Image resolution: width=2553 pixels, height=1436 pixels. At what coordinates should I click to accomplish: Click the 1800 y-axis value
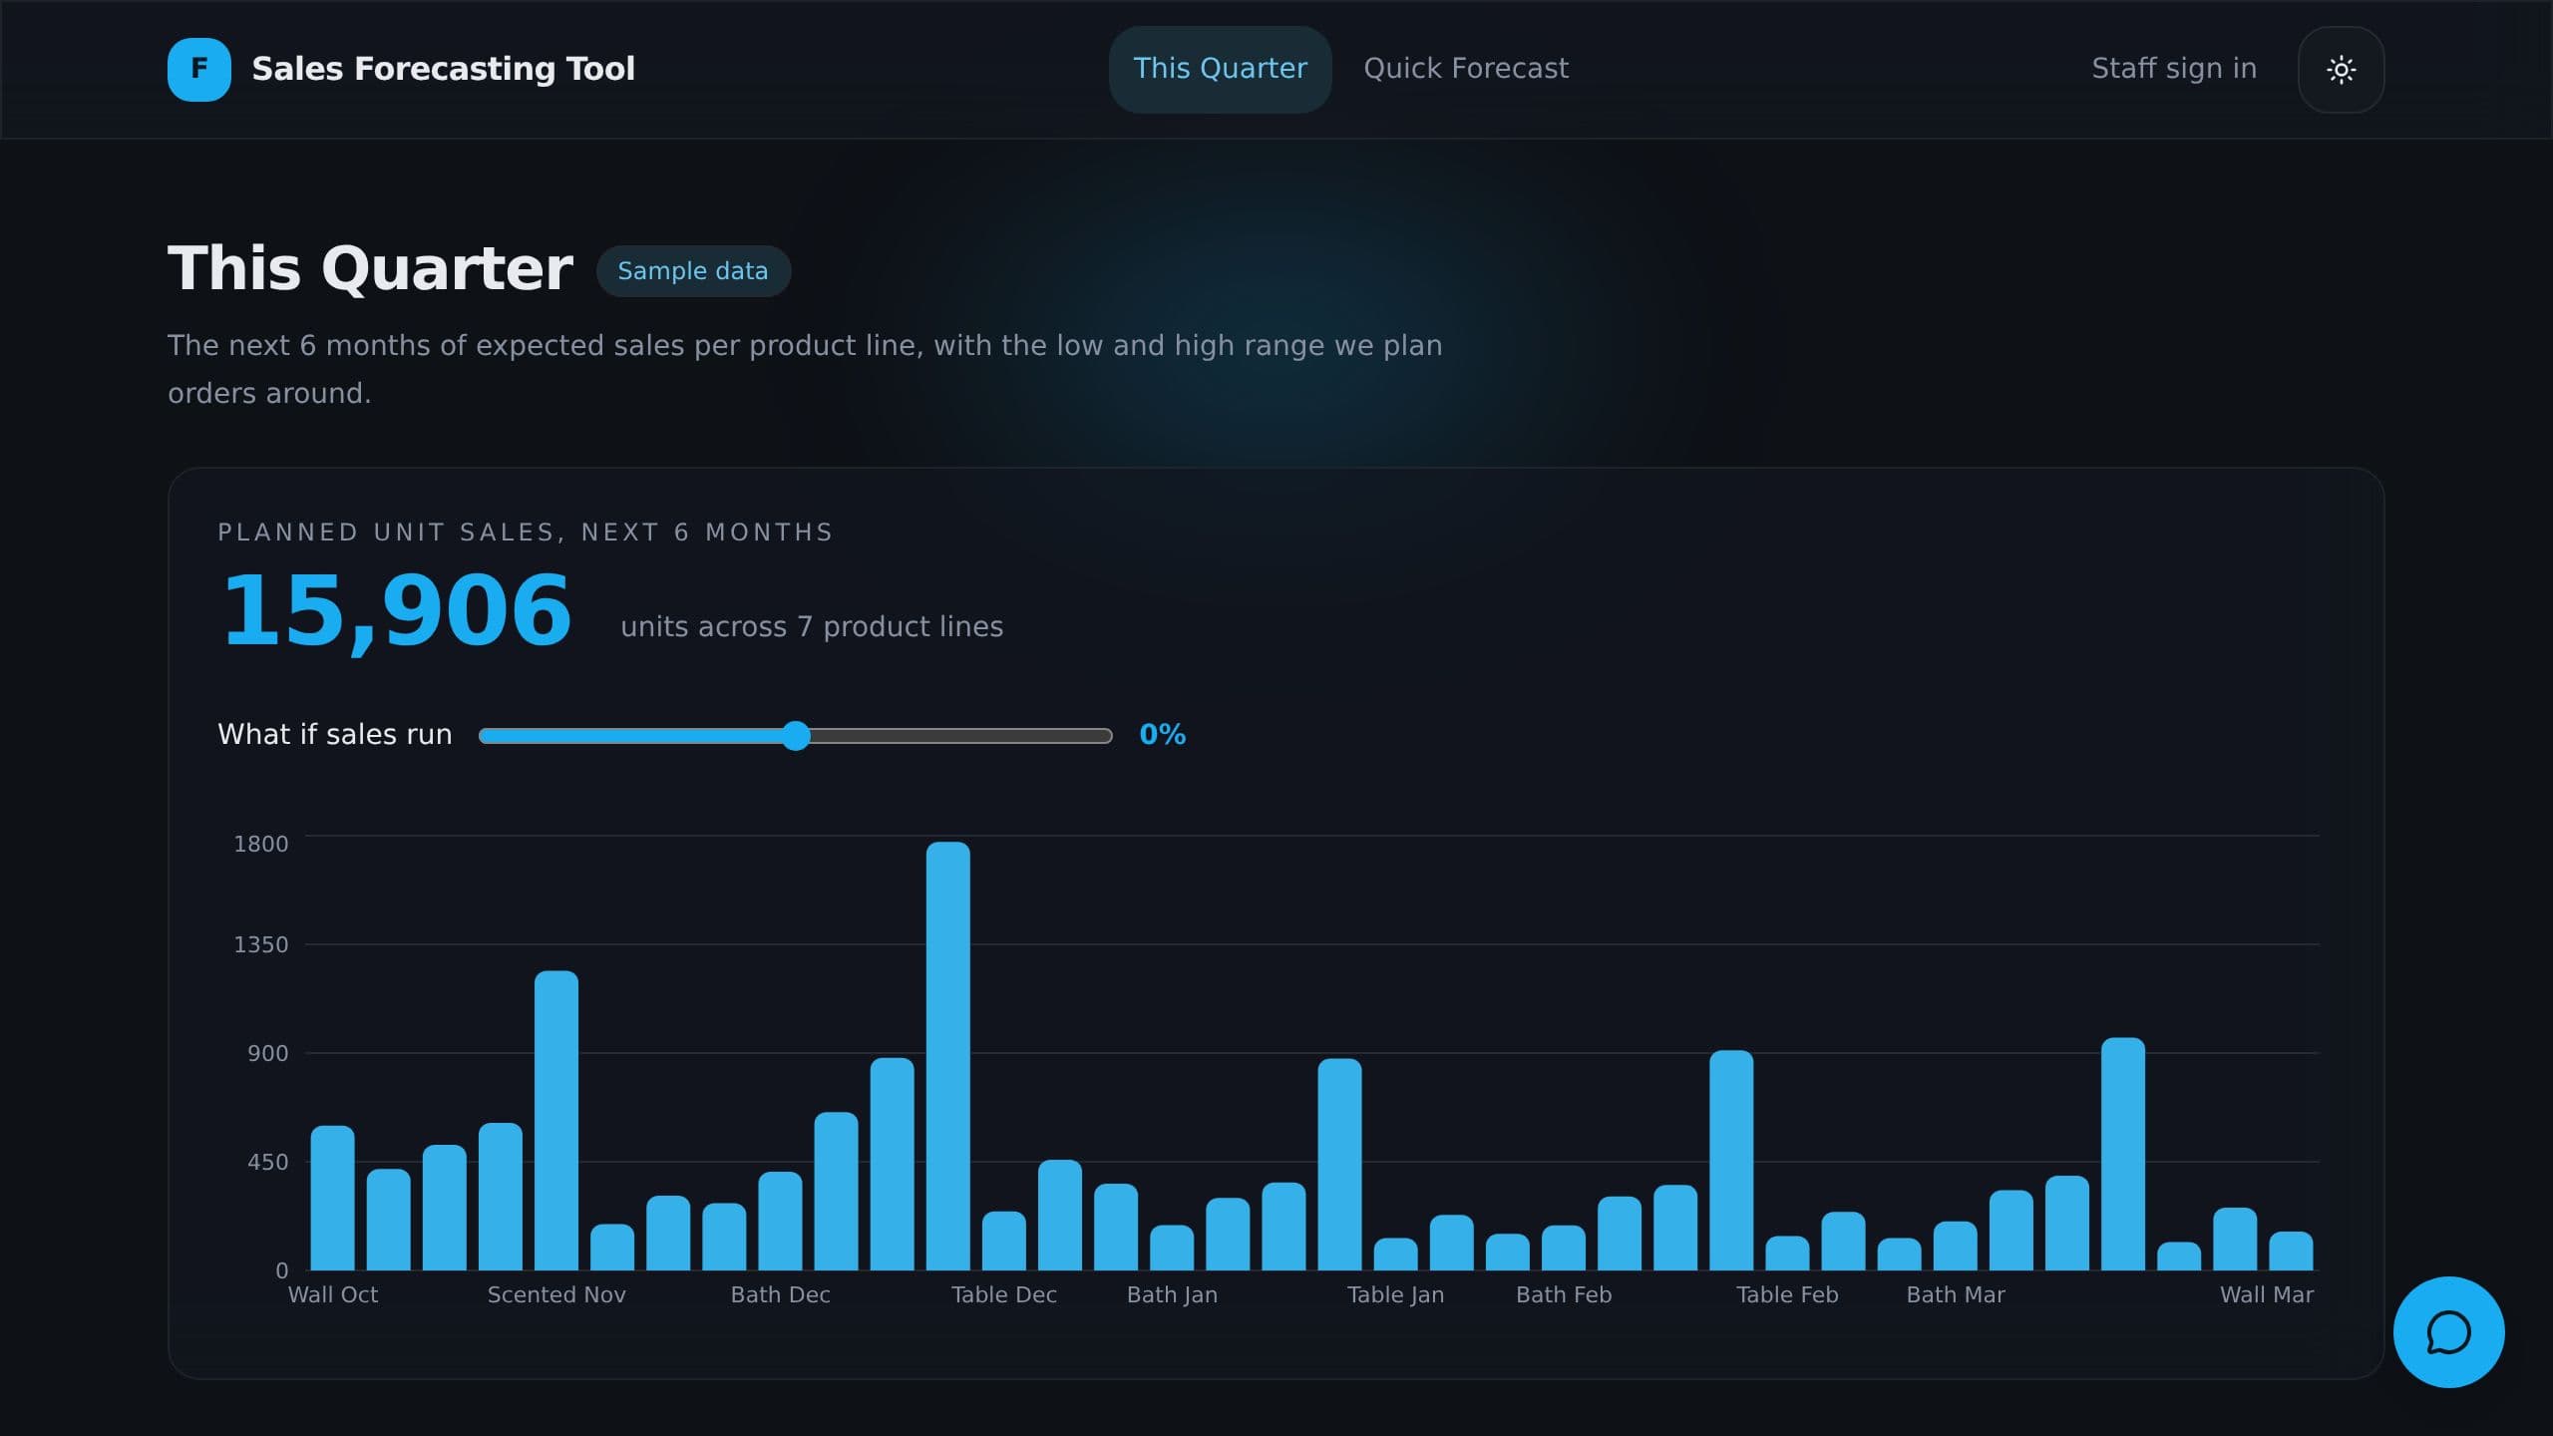click(260, 844)
